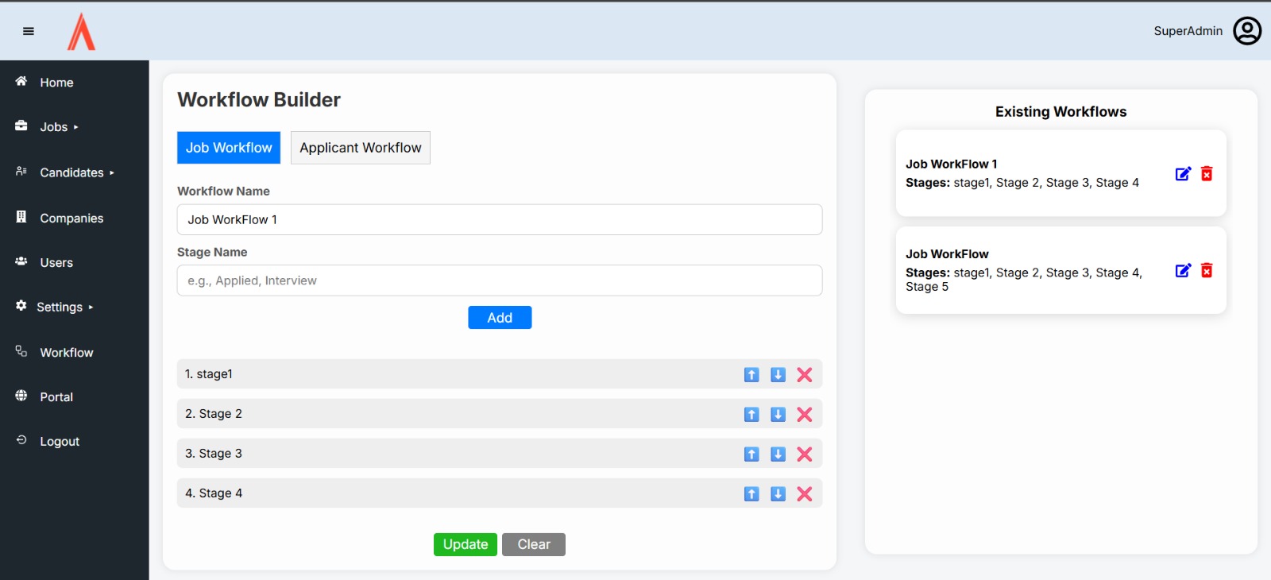
Task: Delete the five-stage Job WorkFlow entry
Action: (x=1207, y=271)
